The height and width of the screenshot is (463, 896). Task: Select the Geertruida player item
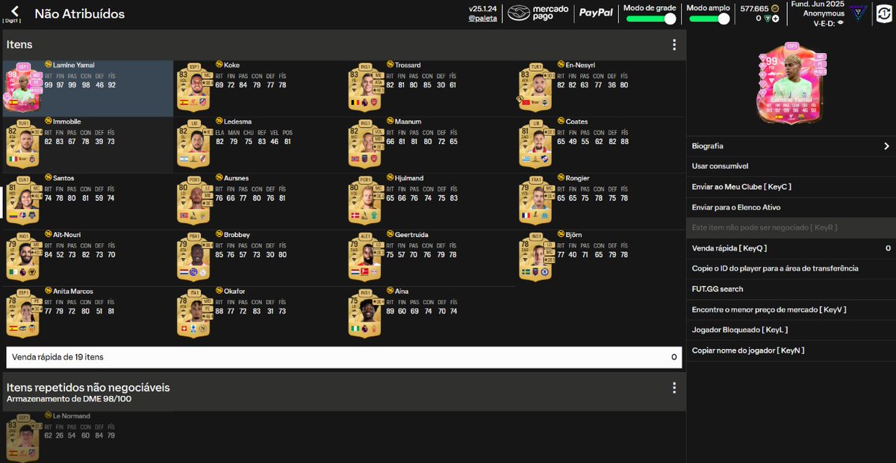[430, 259]
